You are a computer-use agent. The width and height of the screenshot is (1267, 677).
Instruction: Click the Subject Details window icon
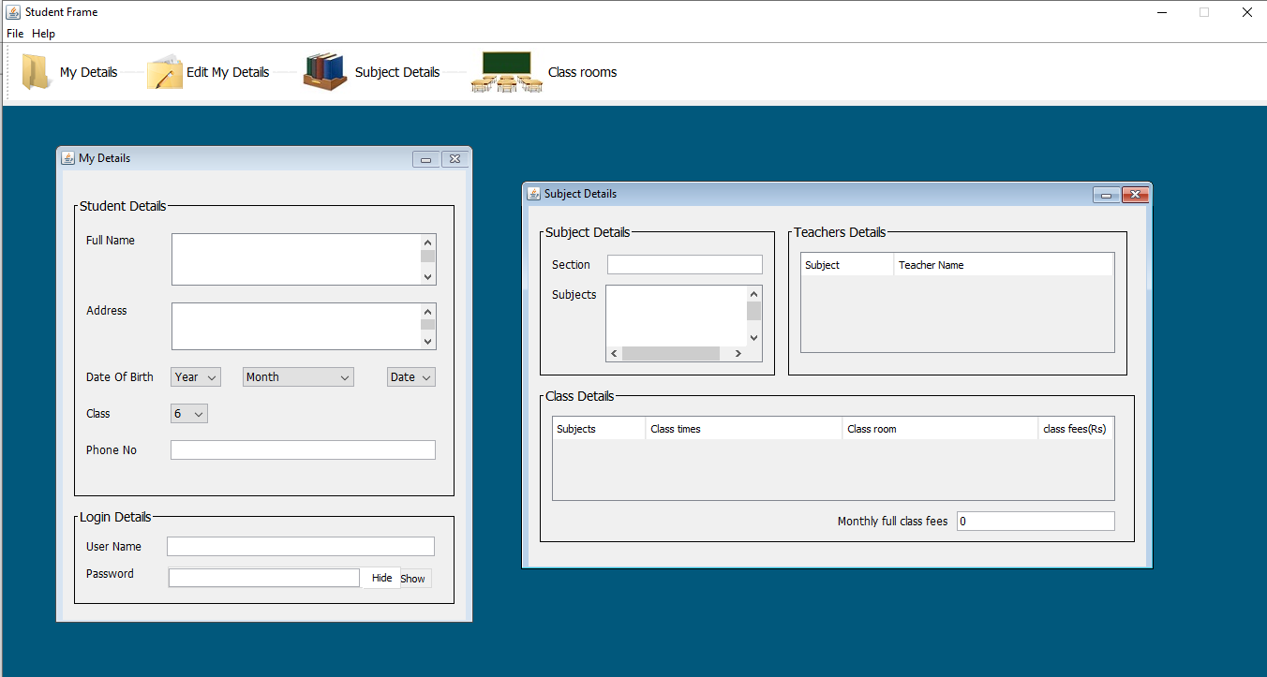pos(533,194)
